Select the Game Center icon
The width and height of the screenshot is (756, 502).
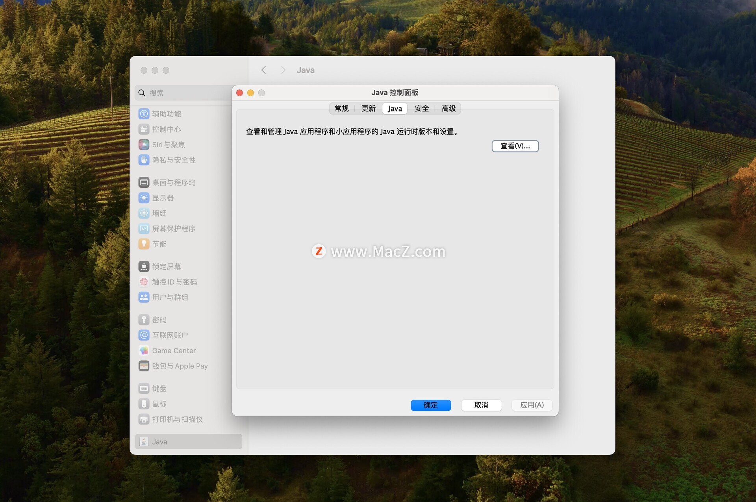coord(144,350)
